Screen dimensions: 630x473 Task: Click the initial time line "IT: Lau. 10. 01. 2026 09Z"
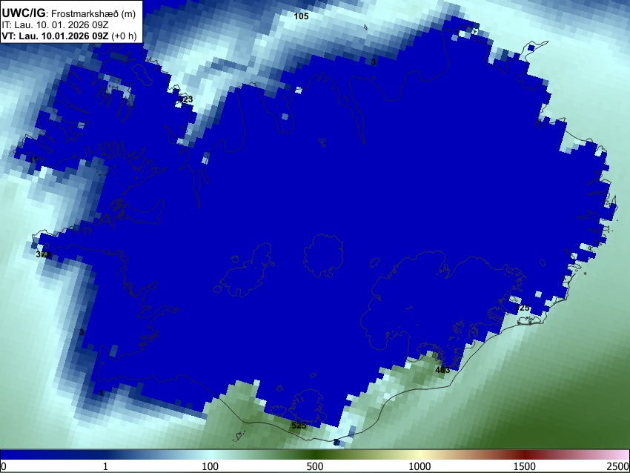click(55, 25)
